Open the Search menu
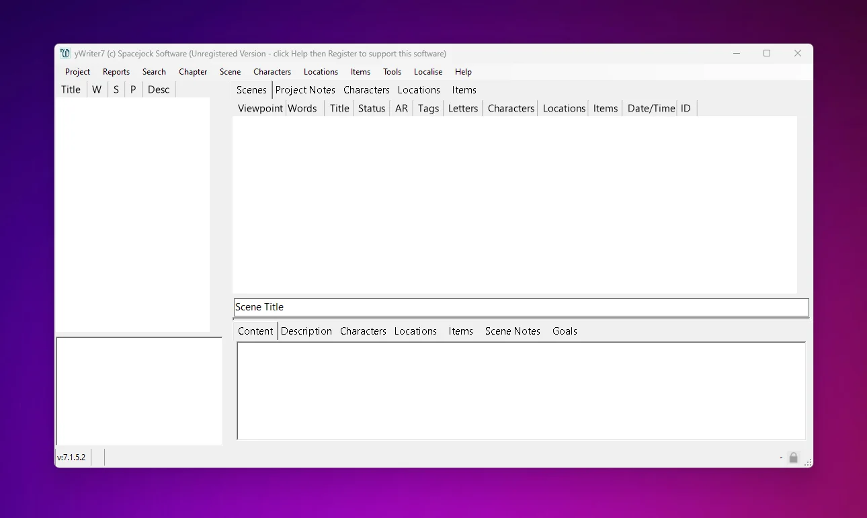 click(154, 72)
